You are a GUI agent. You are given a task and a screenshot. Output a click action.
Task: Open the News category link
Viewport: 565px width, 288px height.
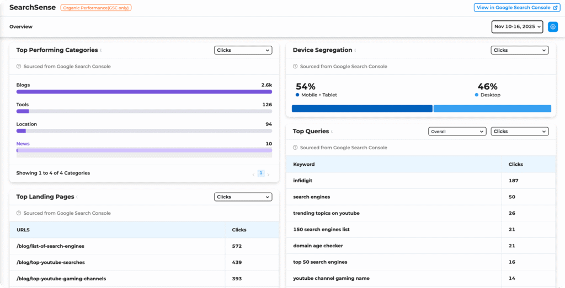click(x=23, y=144)
